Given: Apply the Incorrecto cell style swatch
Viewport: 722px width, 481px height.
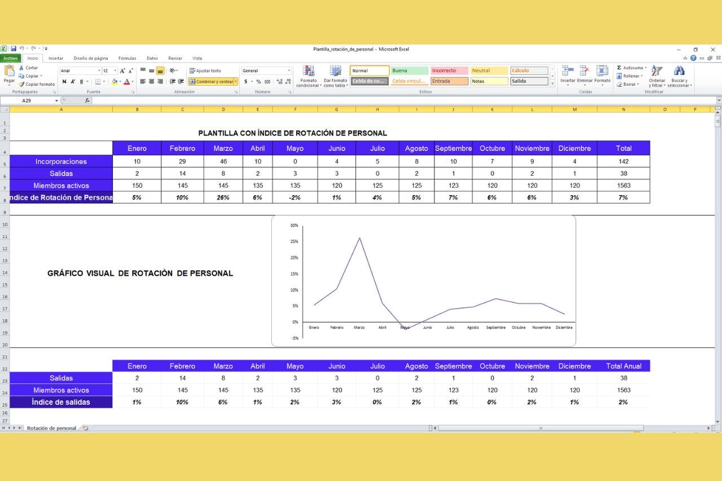Looking at the screenshot, I should [x=449, y=71].
